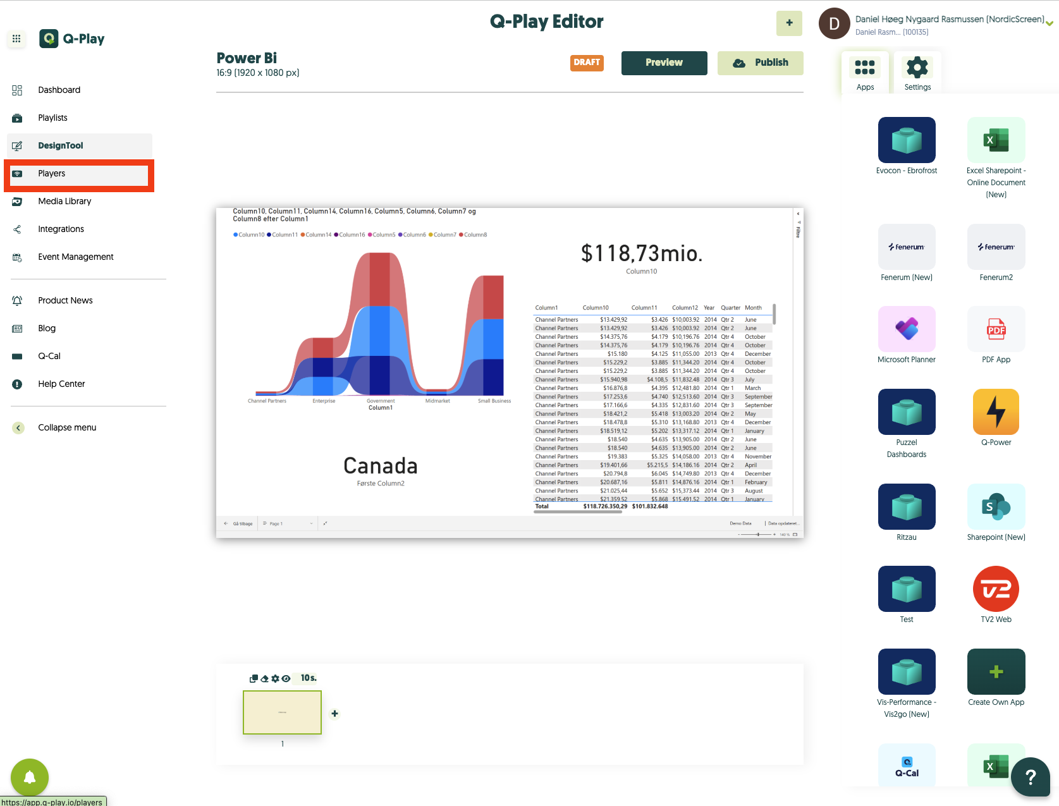
Task: Duplicate slide using the copy icon
Action: 254,678
